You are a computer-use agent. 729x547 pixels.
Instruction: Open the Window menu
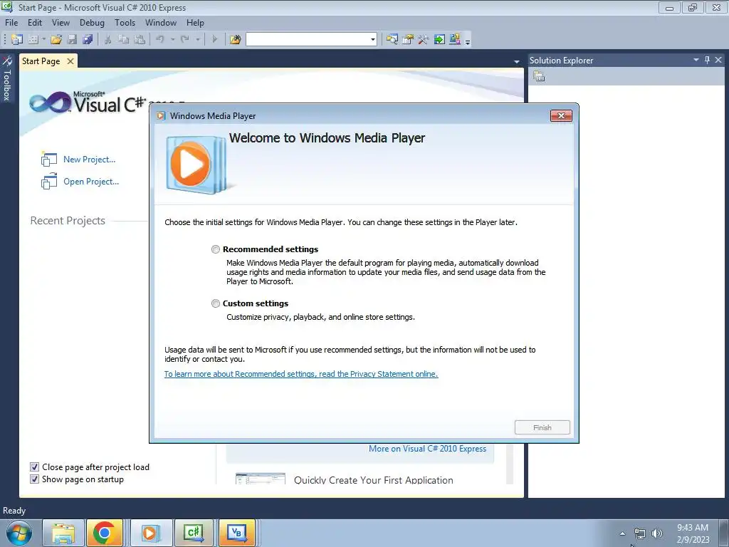click(x=160, y=22)
